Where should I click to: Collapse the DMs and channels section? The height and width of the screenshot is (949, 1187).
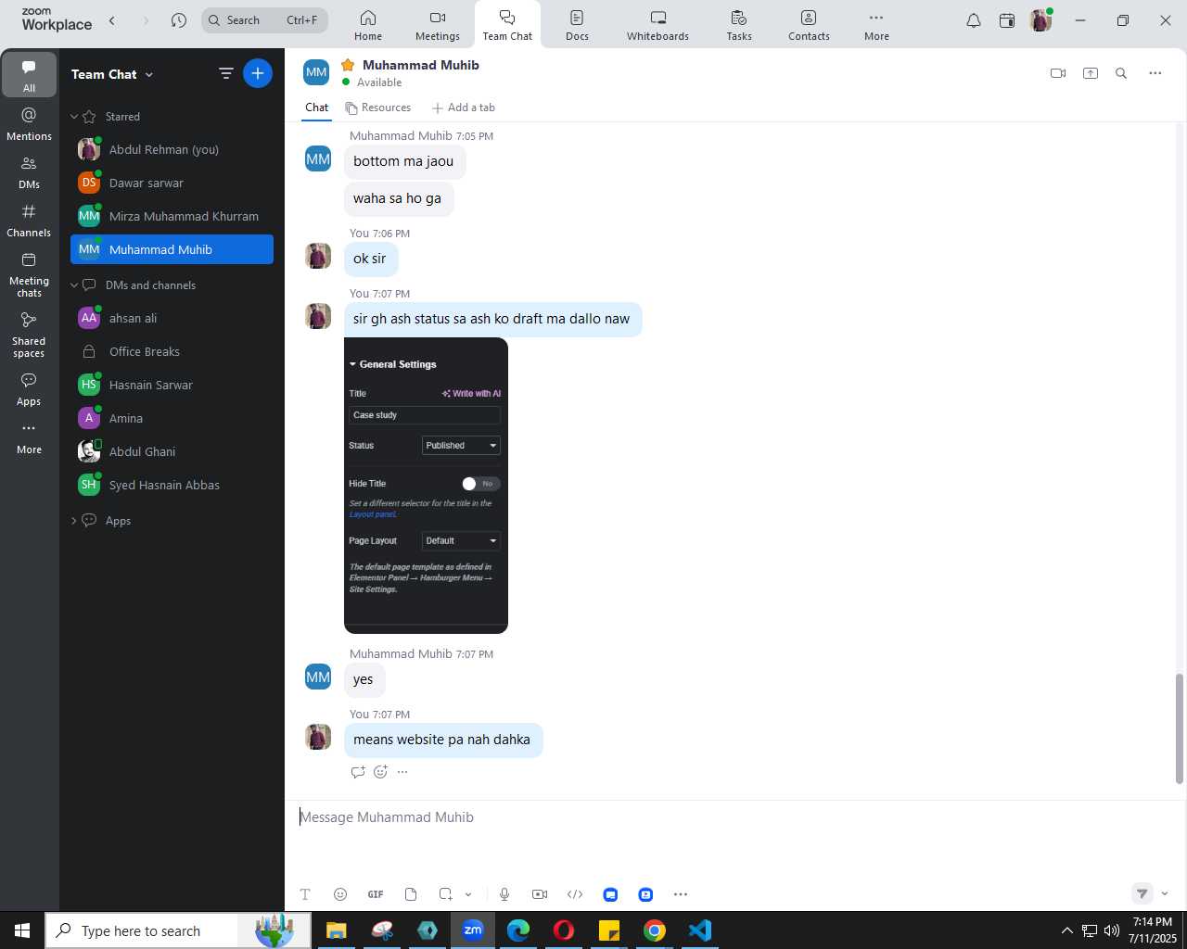(74, 285)
